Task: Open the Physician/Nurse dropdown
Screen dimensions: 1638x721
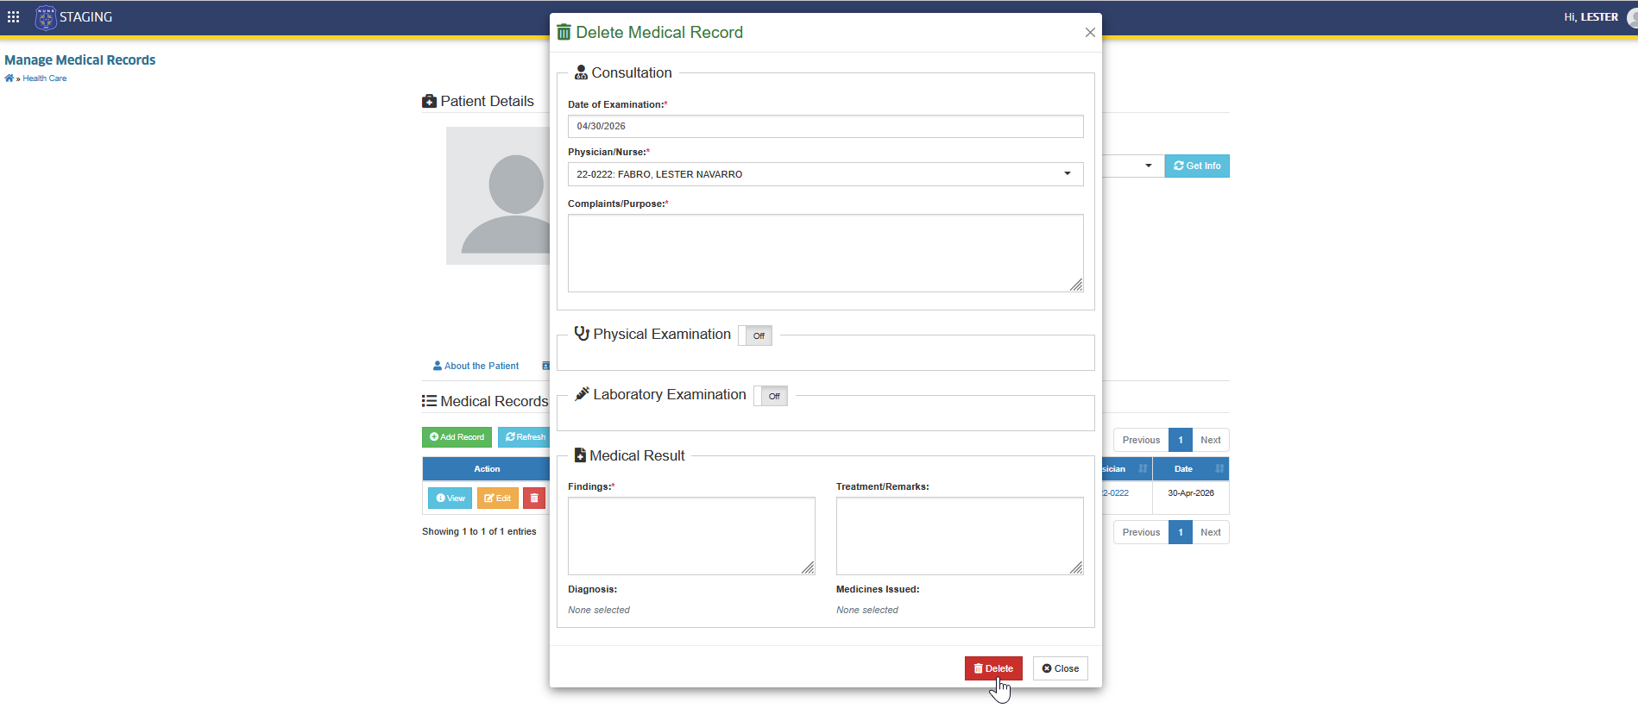Action: 825,174
